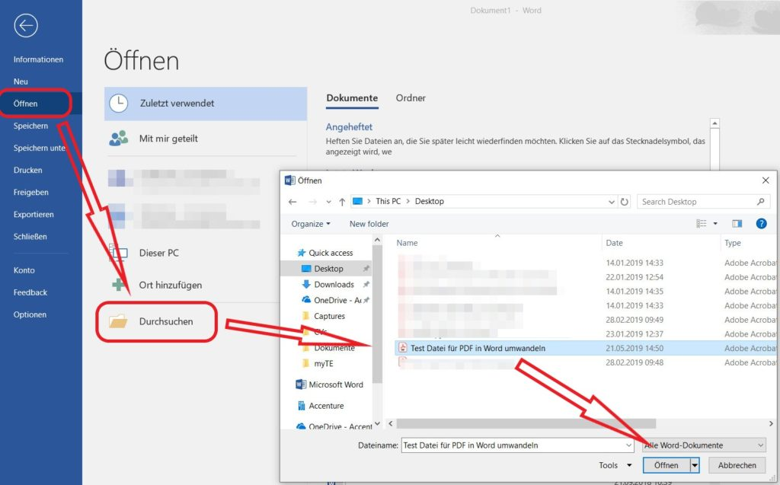Click the folder icon beside Durchsuchen
Screen dimensions: 780x485
[118, 321]
